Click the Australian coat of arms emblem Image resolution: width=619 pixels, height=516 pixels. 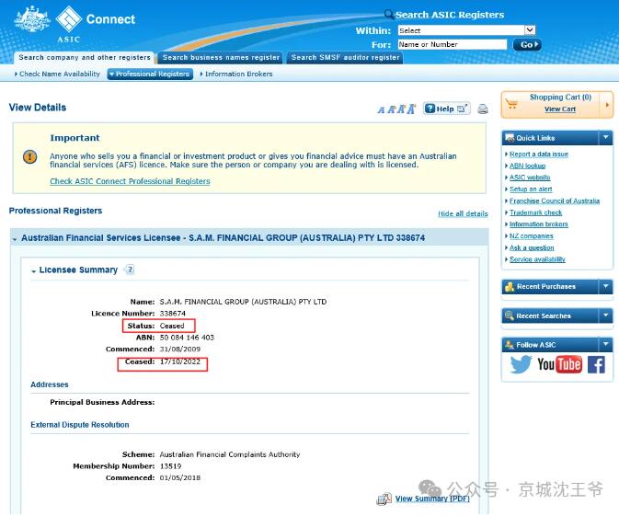click(32, 19)
